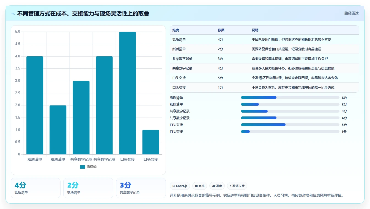Click the 共享数字记录 3分 progress bar

(x=290, y=111)
